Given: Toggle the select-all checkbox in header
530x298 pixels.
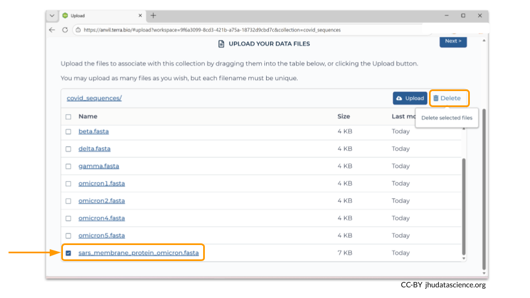Looking at the screenshot, I should click(68, 116).
